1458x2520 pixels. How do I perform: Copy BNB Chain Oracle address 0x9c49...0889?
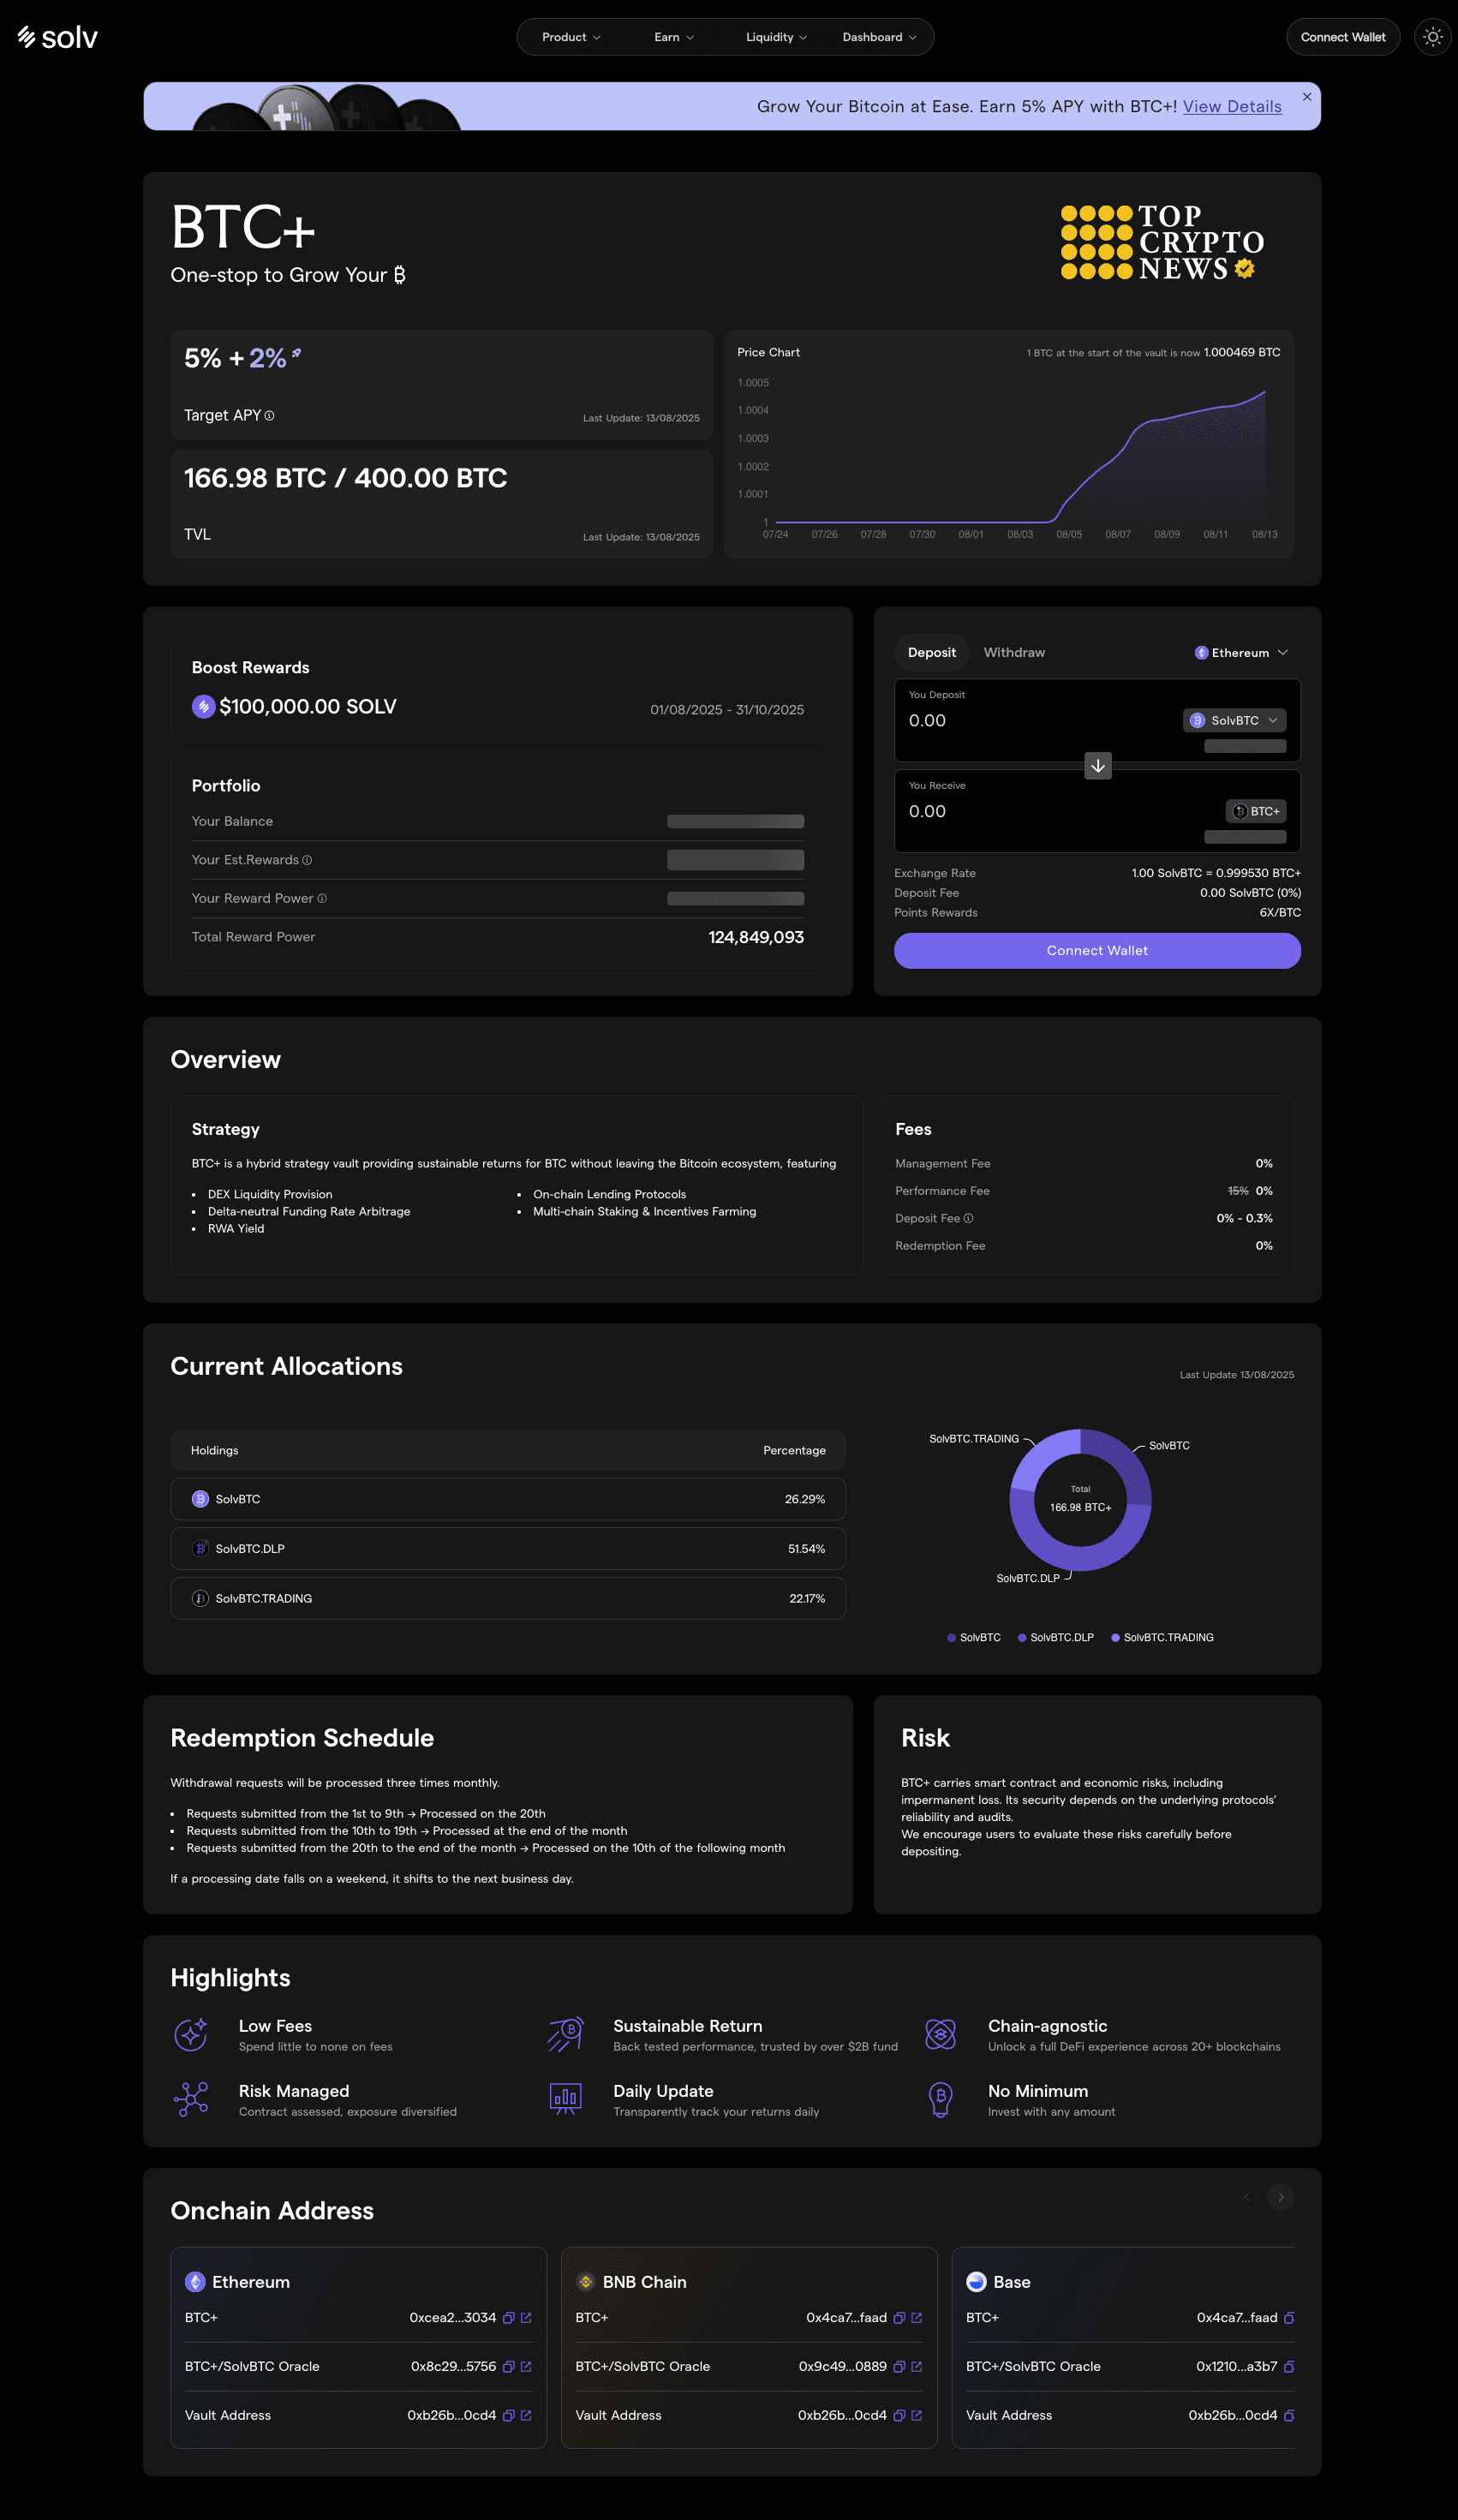899,2367
